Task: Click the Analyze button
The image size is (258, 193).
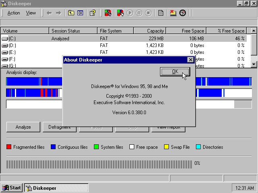Action: pyautogui.click(x=23, y=127)
